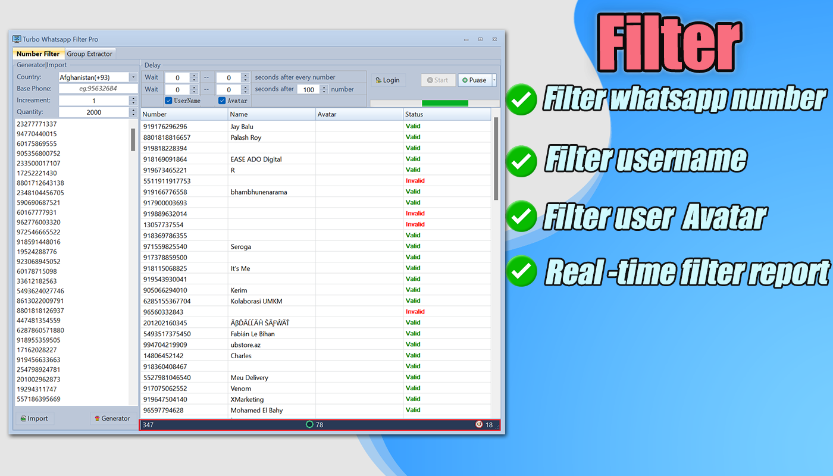Select number 8801712643138 in the left list
833x476 pixels.
pos(40,183)
